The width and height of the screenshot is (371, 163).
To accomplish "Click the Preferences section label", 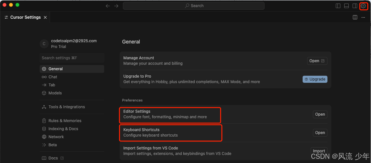I will 132,100.
